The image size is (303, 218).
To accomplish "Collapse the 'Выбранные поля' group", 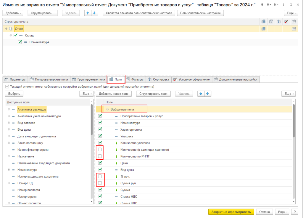I will pyautogui.click(x=107, y=110).
